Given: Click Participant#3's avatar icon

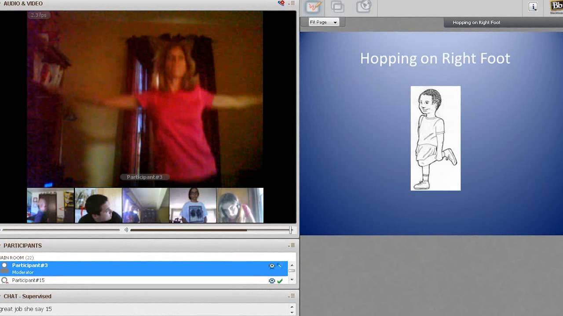Looking at the screenshot, I should click(4, 268).
